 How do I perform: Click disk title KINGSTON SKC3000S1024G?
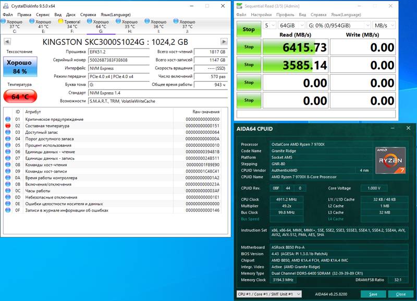pyautogui.click(x=115, y=42)
